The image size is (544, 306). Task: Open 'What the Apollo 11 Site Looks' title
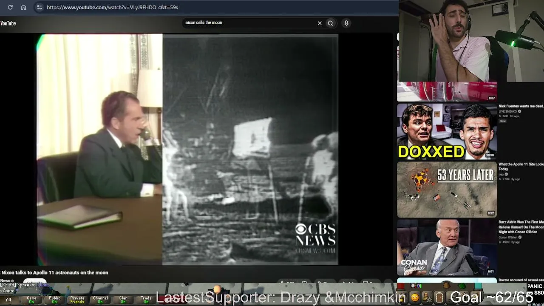[x=521, y=167]
